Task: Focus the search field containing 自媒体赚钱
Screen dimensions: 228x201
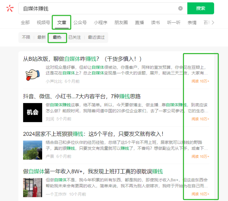Action: tap(103, 8)
